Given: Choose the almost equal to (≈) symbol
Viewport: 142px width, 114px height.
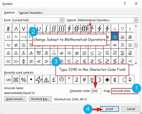Looking at the screenshot, I should click(8, 45).
